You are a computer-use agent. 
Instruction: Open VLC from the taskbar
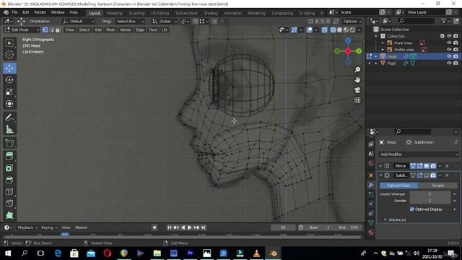[257, 253]
